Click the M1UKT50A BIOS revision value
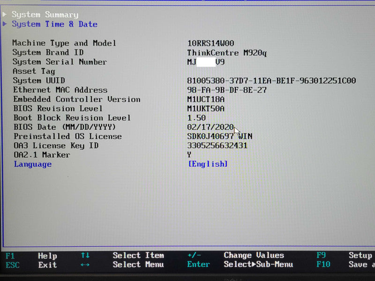The height and width of the screenshot is (281, 375). click(x=206, y=109)
